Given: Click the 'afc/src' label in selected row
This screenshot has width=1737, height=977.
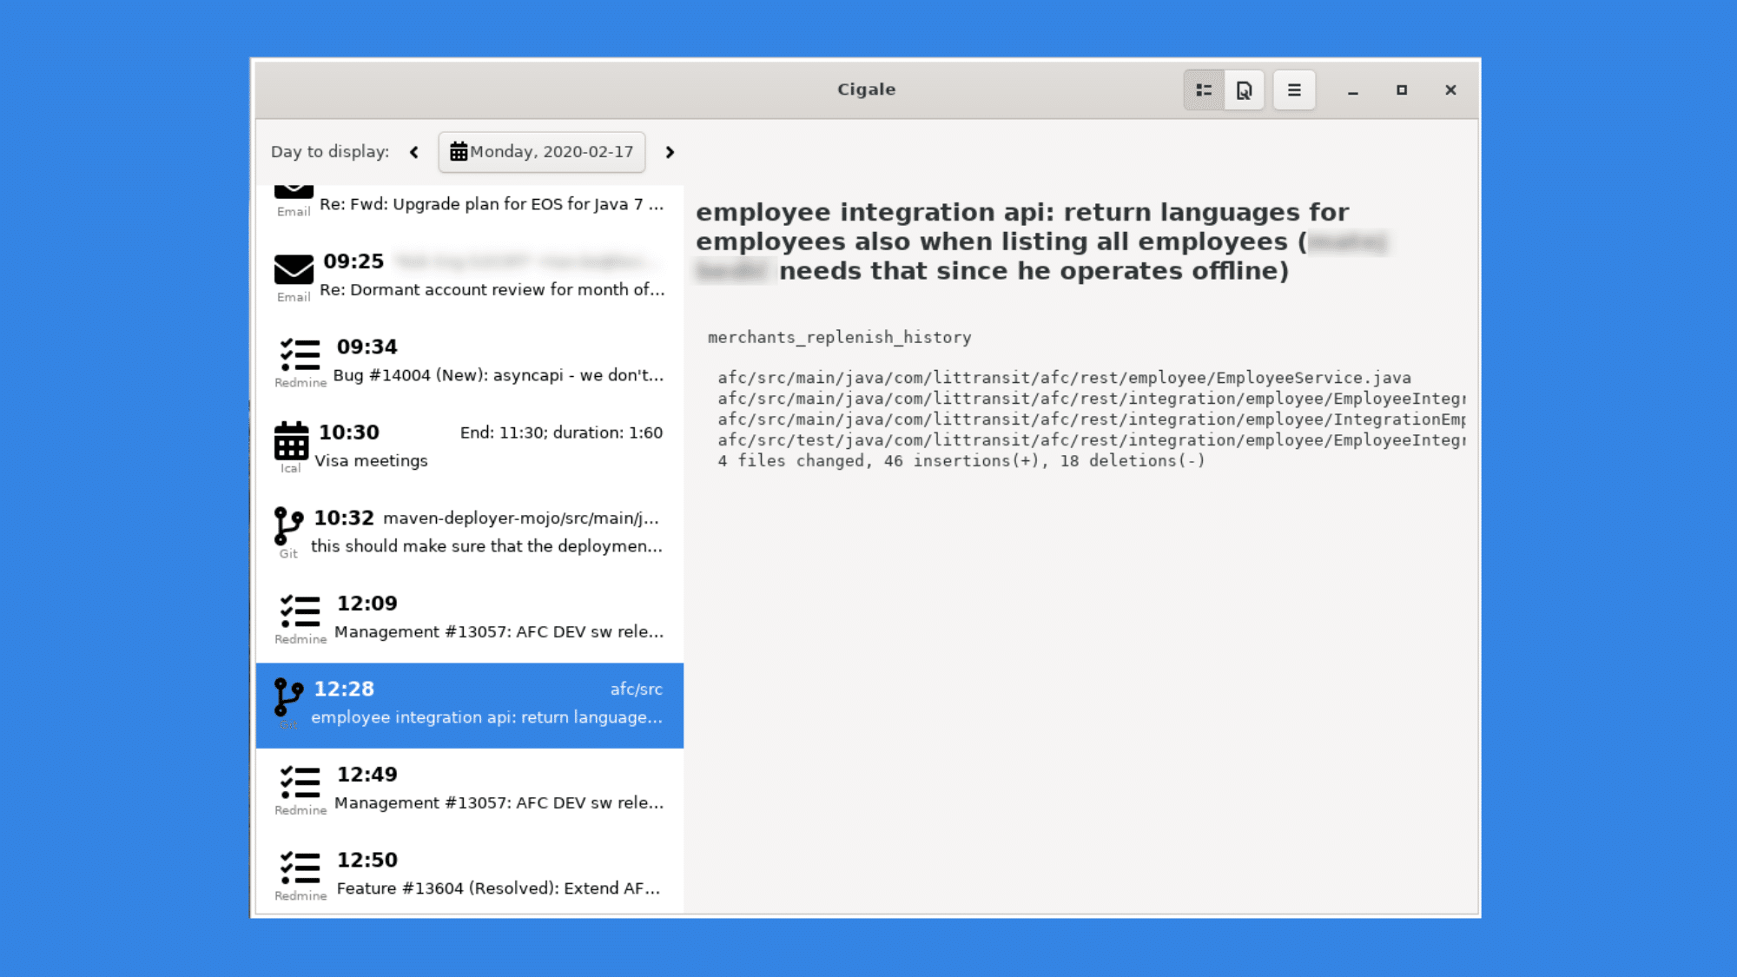Looking at the screenshot, I should pyautogui.click(x=636, y=690).
